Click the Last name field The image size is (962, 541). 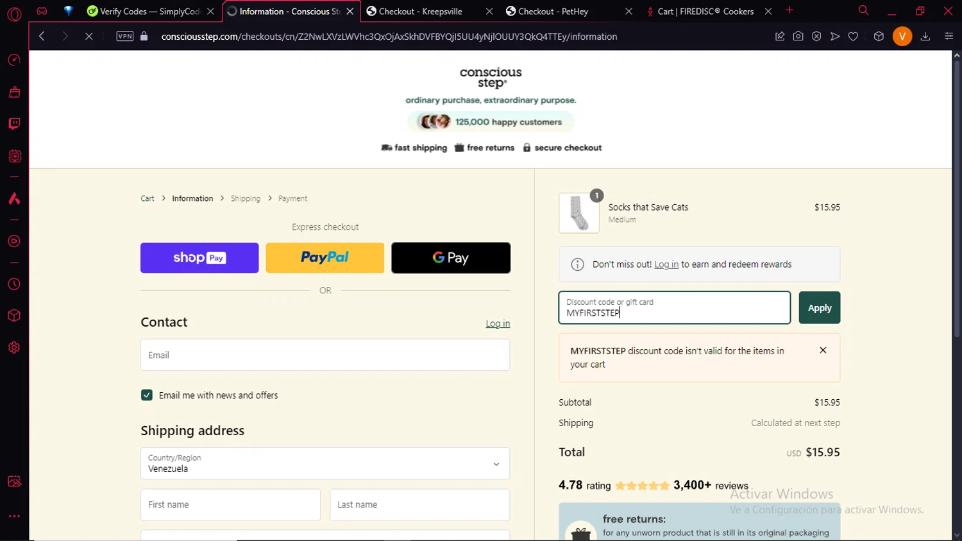(420, 505)
